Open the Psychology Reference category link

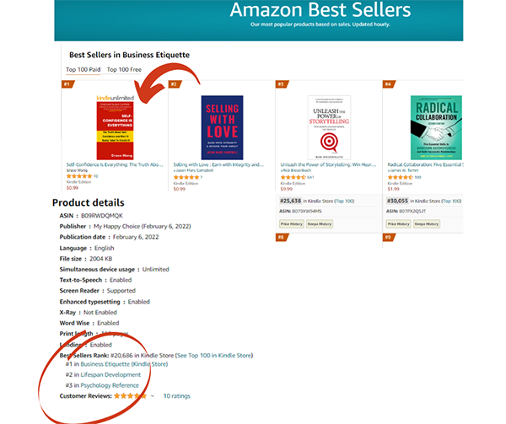tap(110, 385)
